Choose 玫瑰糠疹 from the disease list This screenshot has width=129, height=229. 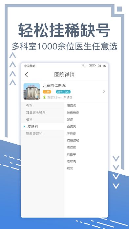(x=73, y=113)
